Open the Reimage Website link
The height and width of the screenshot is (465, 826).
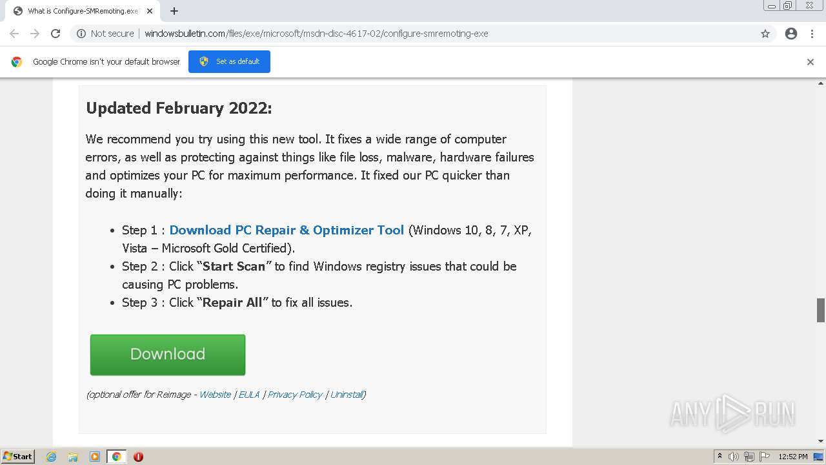coord(215,395)
